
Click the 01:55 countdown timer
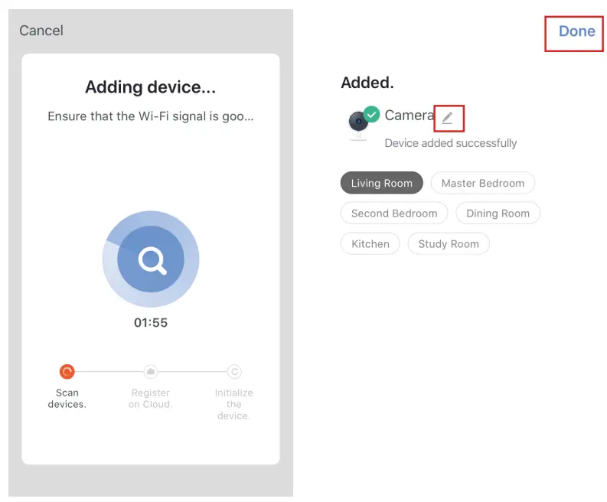click(151, 322)
